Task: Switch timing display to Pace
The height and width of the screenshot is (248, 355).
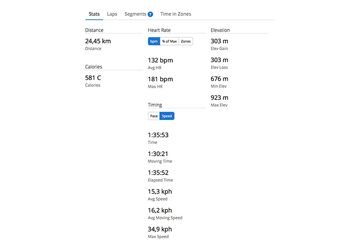Action: [154, 116]
